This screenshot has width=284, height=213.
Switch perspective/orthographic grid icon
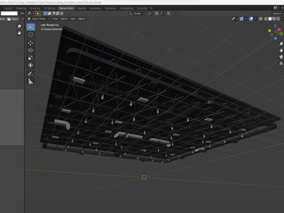[281, 63]
